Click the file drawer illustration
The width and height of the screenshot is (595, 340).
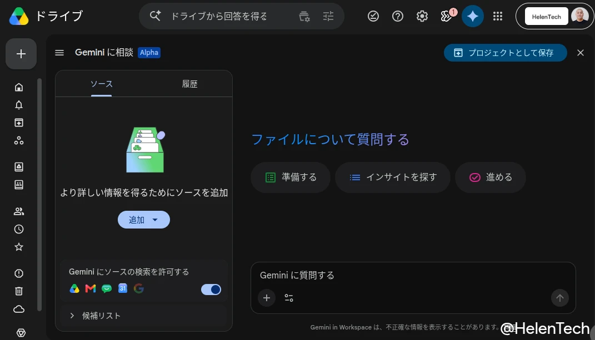coord(146,150)
